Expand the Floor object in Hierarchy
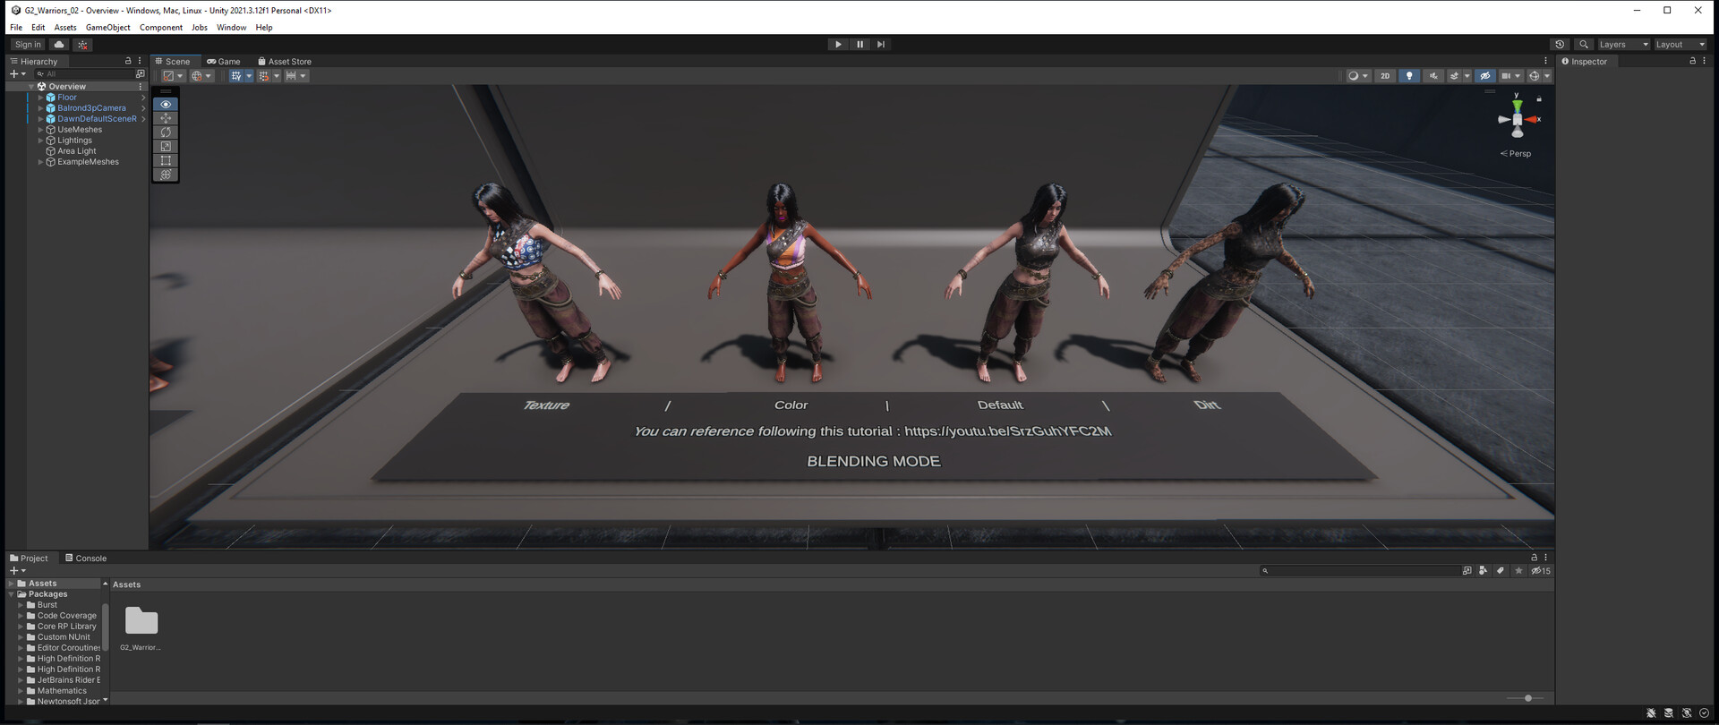Viewport: 1719px width, 725px height. point(40,98)
